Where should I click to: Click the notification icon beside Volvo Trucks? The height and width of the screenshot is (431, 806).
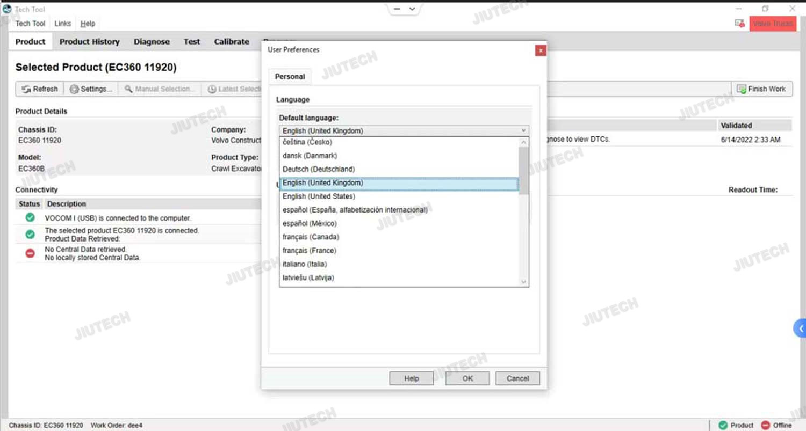pos(739,24)
